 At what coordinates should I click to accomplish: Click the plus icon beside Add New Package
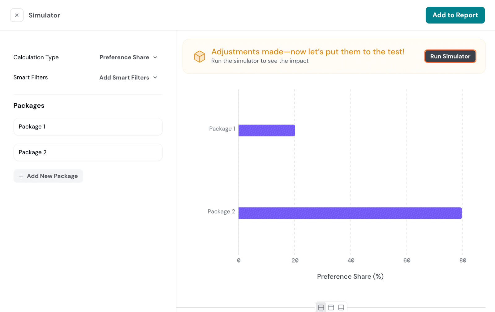(x=21, y=176)
